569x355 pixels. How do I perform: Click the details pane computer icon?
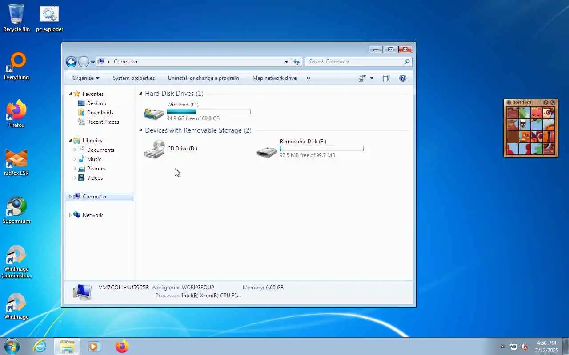pos(82,292)
